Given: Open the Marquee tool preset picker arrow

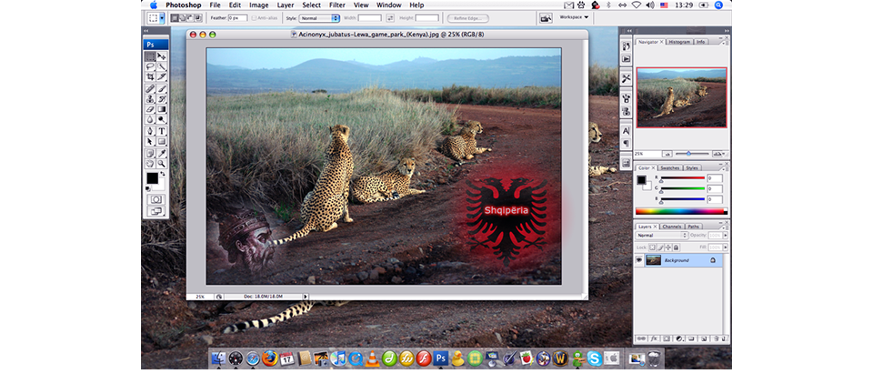Looking at the screenshot, I should pyautogui.click(x=162, y=18).
